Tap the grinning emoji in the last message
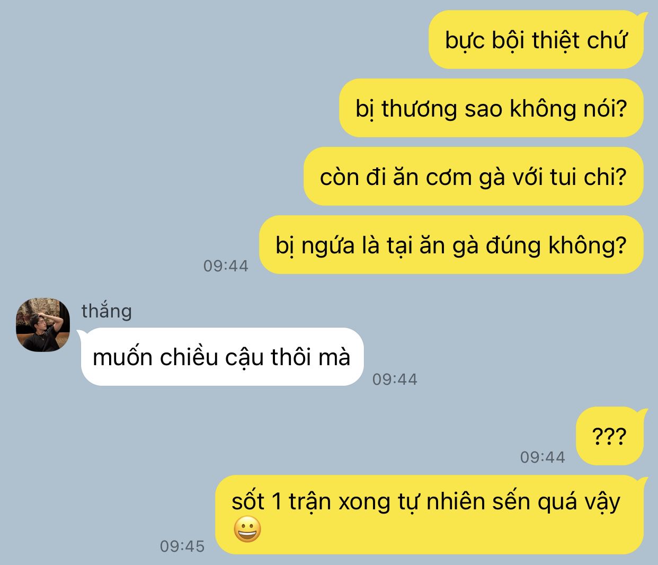Screen dimensions: 658x565 247,529
